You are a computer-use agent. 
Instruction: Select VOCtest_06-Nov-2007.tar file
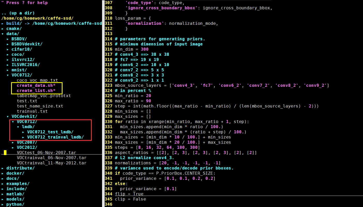47,153
